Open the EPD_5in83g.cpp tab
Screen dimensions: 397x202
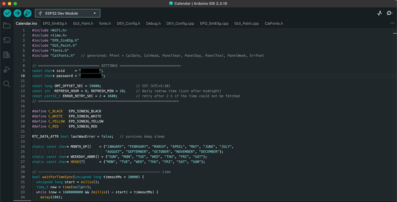[214, 24]
